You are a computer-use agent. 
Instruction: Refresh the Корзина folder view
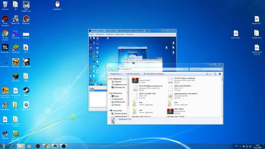187,69
